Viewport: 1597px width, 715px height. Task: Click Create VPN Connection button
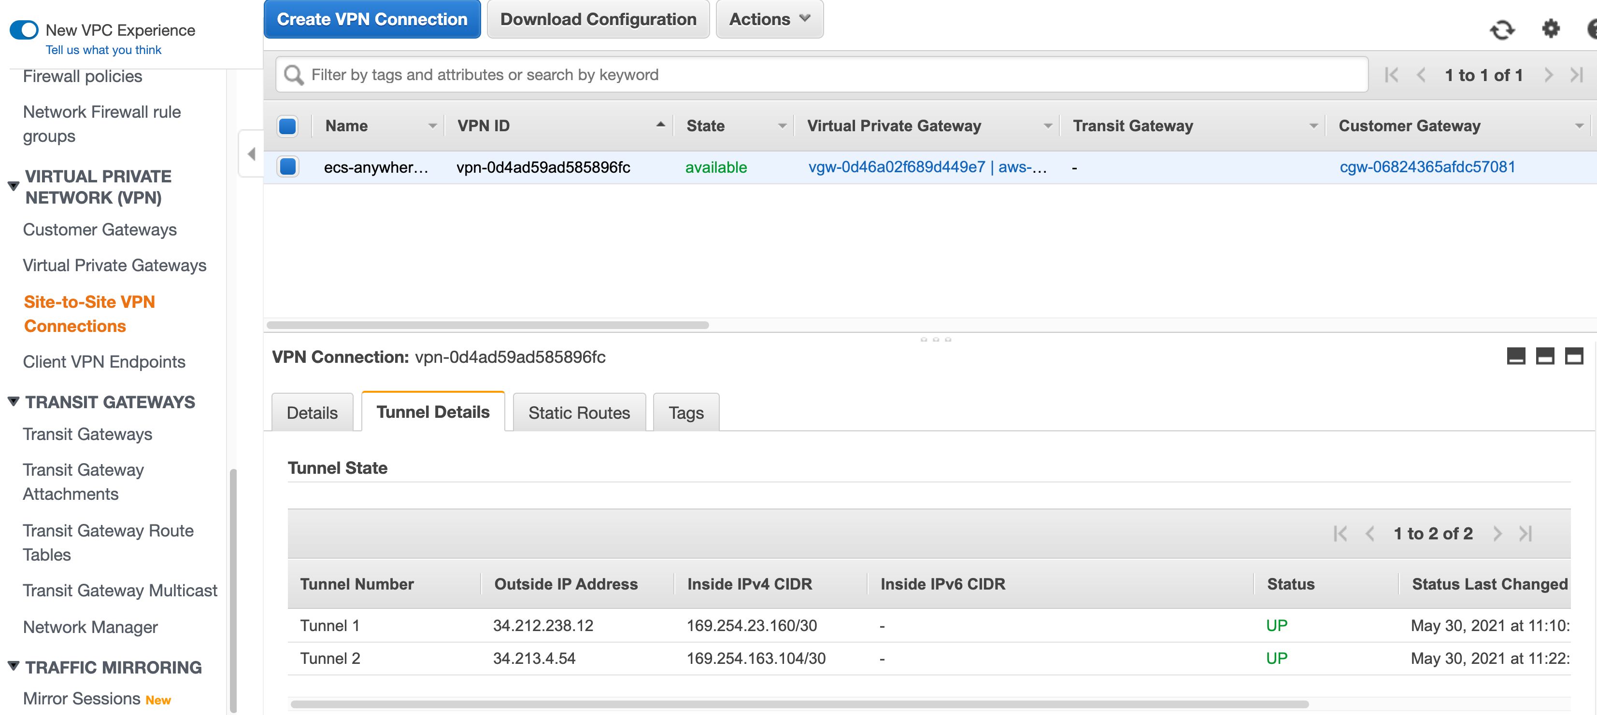pyautogui.click(x=372, y=19)
